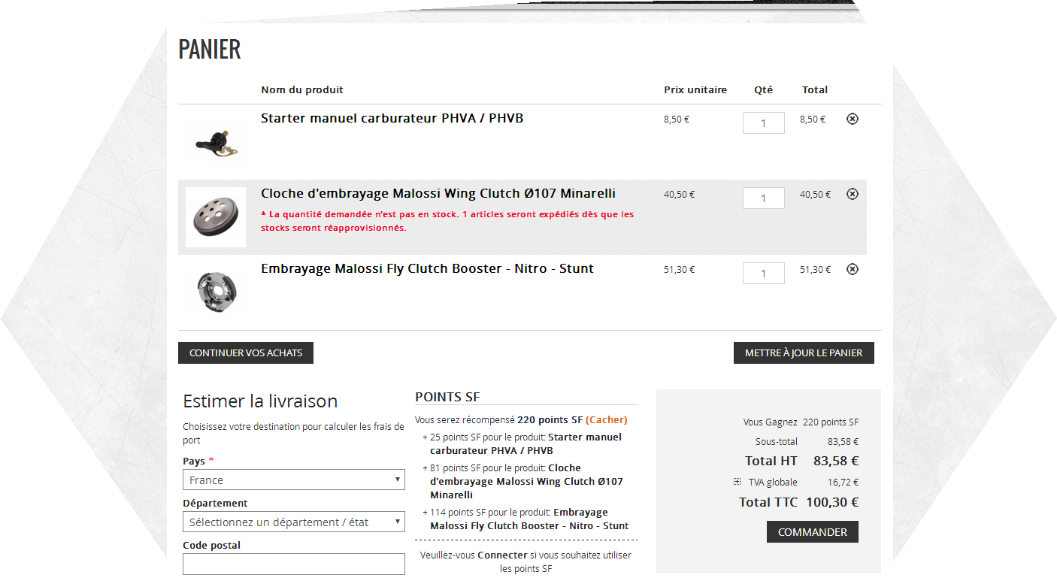1057x581 pixels.
Task: Click quantity field for Cloche d'embrayage
Action: click(x=763, y=198)
